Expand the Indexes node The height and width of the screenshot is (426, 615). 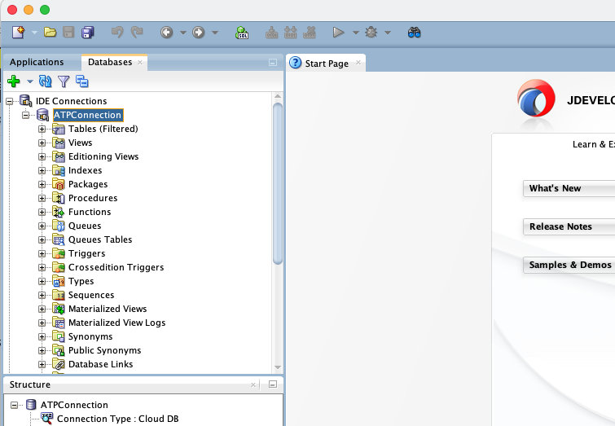coord(42,170)
